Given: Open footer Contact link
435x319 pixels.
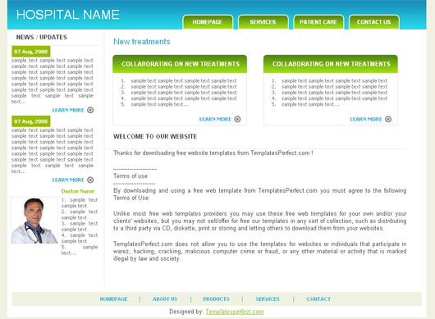Looking at the screenshot, I should coord(318,299).
